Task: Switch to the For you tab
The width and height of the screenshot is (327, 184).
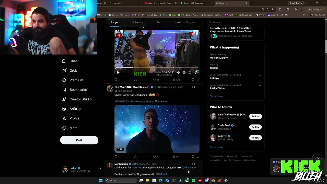Action: click(x=115, y=22)
